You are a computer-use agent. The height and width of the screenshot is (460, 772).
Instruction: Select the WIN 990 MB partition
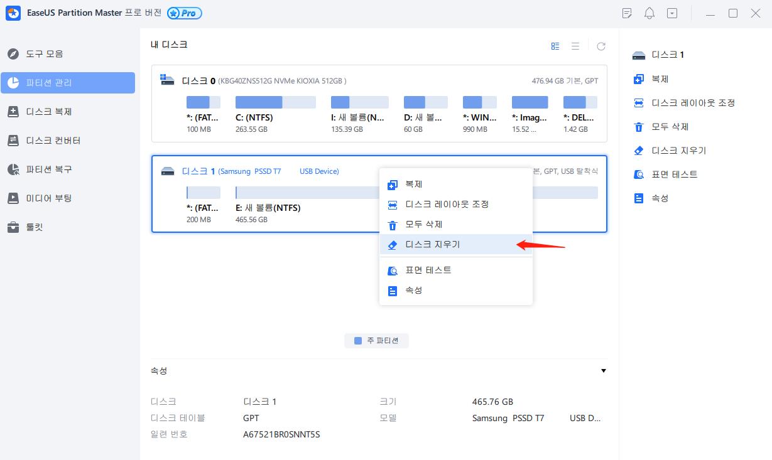(x=480, y=115)
